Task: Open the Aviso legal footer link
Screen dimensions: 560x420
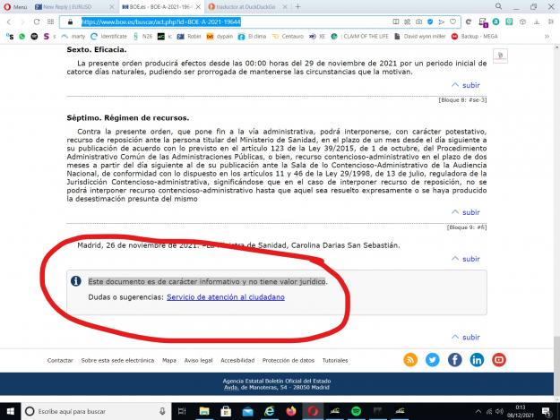Action: coord(199,360)
